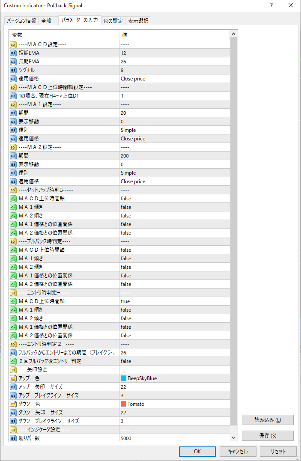Click the string icon beside ----プルバック時判定----
This screenshot has height=461, width=301.
click(13, 241)
